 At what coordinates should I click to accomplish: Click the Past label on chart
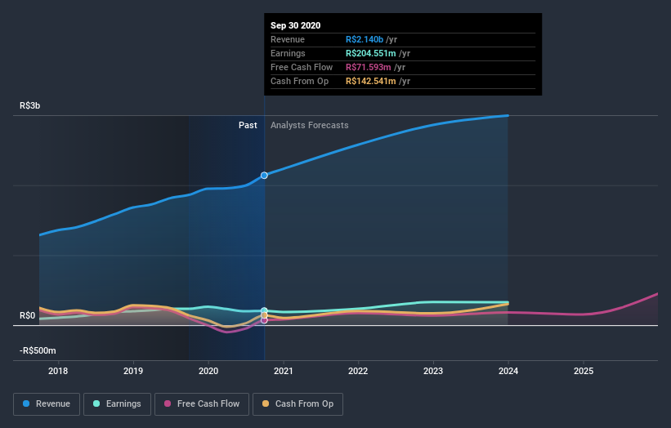coord(248,125)
